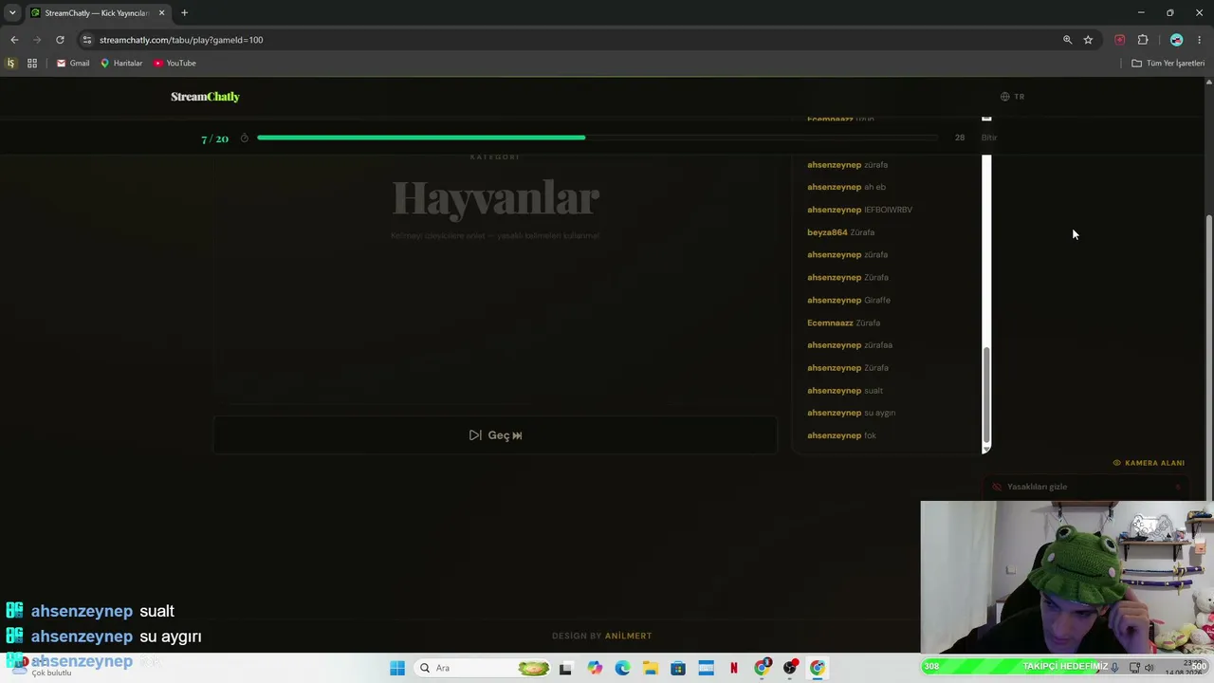Click ahsenzeynep's IEFBOIWRBV chat message
Viewport: 1214px width, 683px height.
859,210
